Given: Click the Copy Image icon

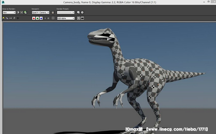Looking at the screenshot, I should click(x=7, y=18).
